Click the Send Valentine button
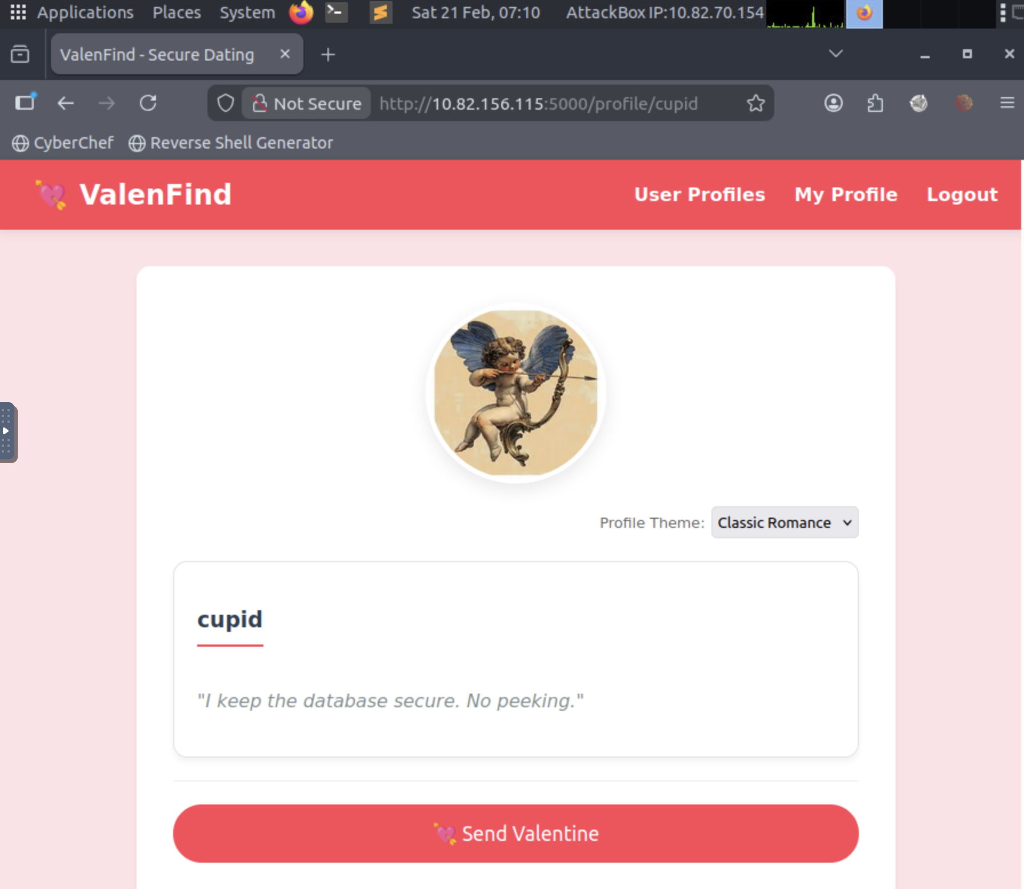Image resolution: width=1024 pixels, height=889 pixels. (515, 834)
